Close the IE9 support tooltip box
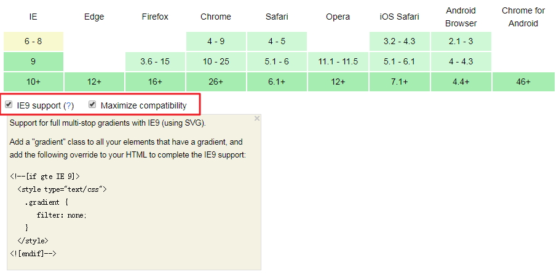 pos(256,119)
